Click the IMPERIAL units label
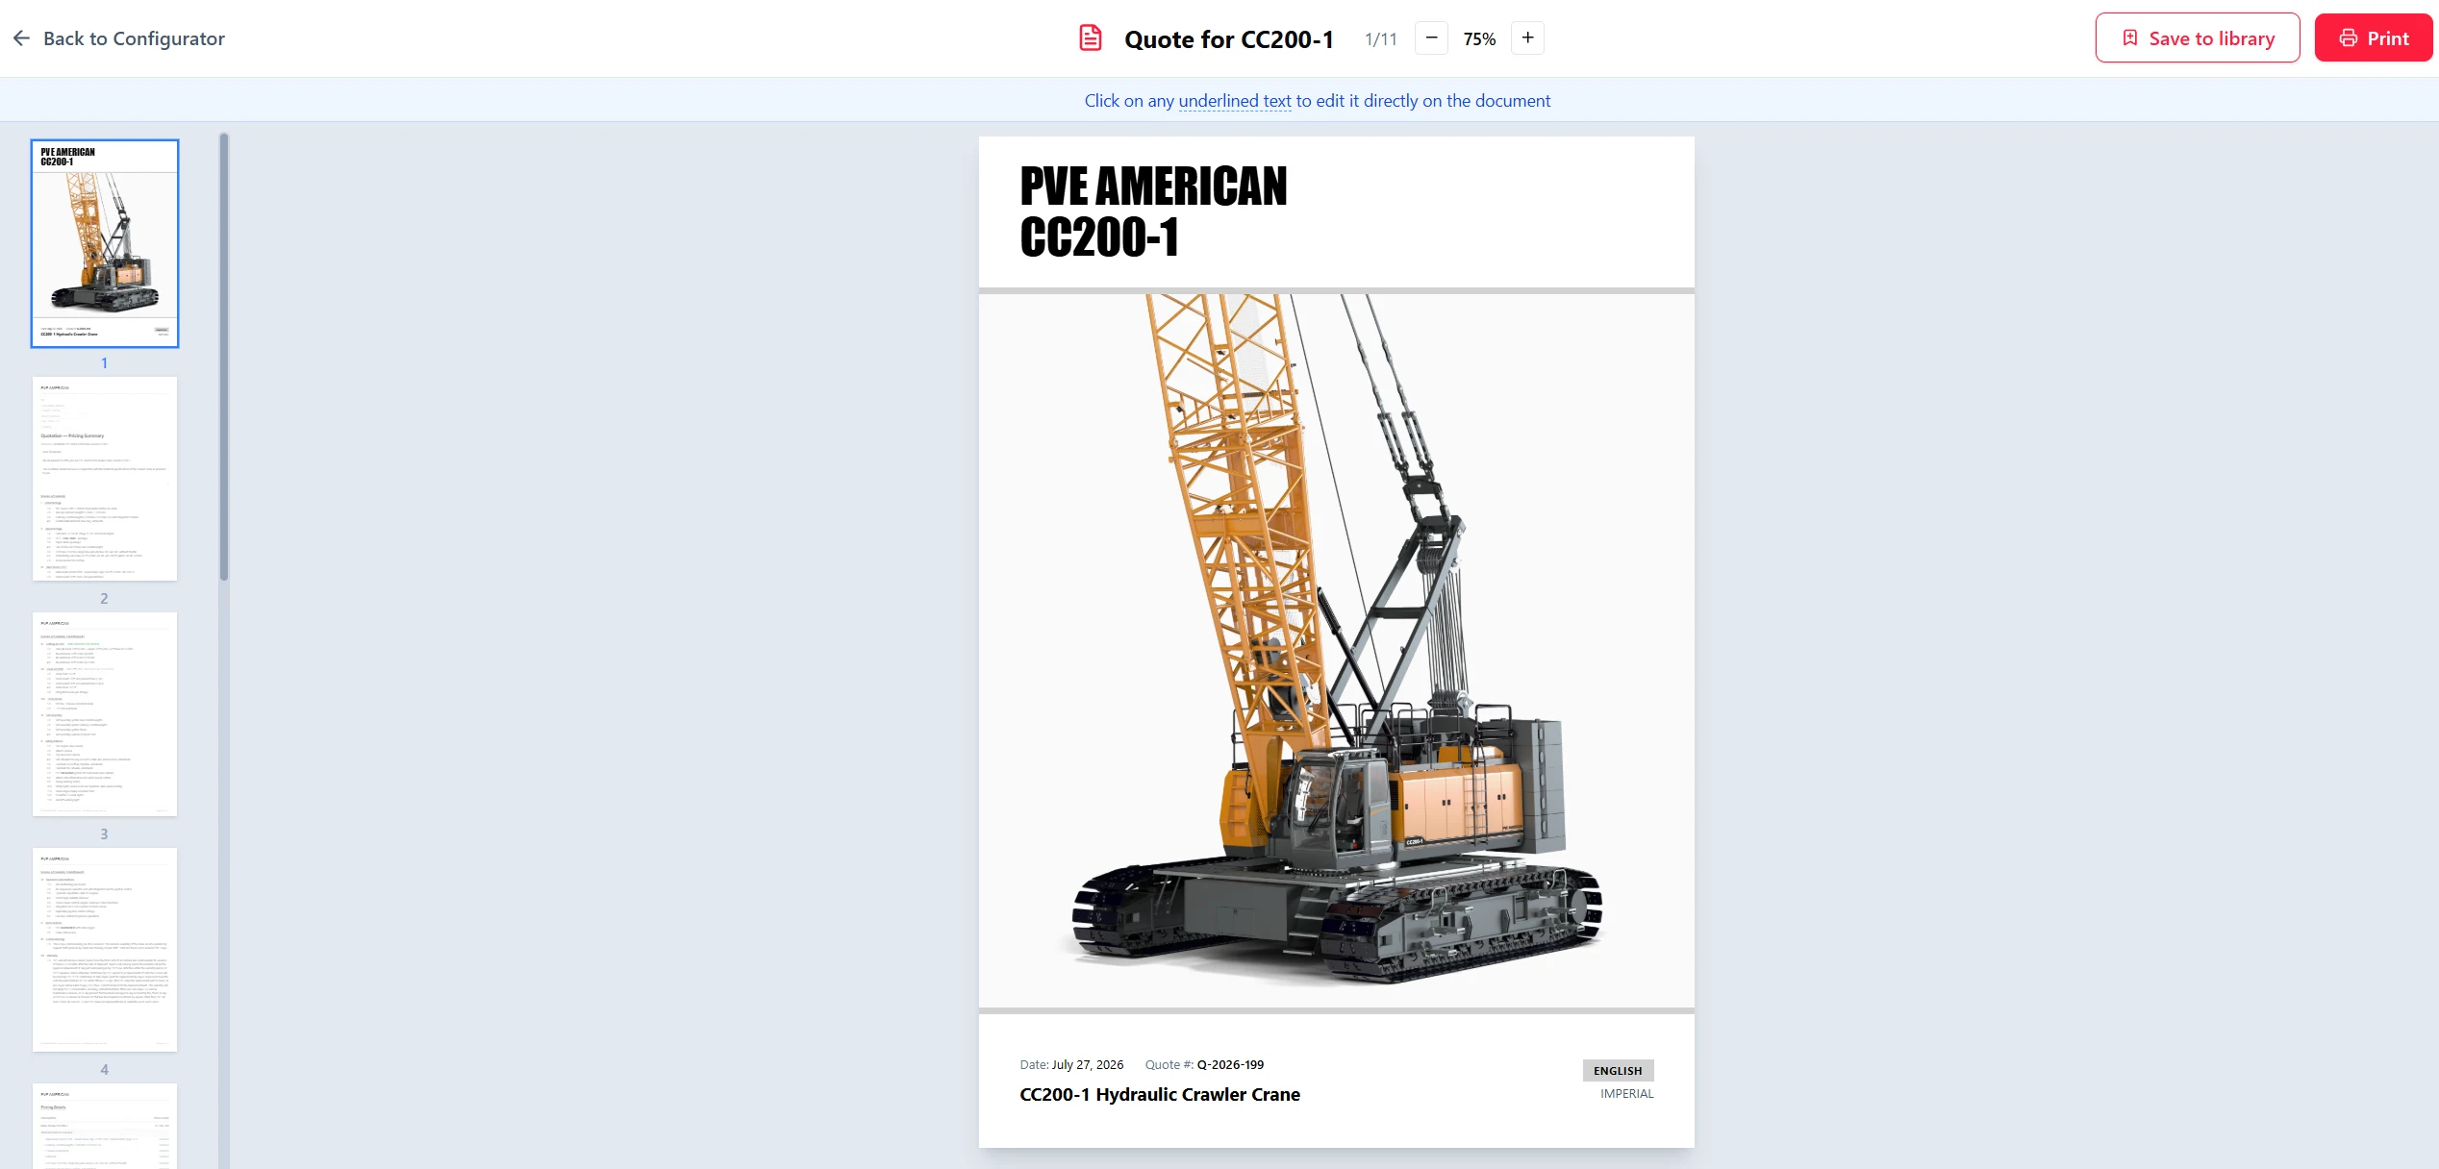This screenshot has height=1169, width=2439. click(1627, 1094)
